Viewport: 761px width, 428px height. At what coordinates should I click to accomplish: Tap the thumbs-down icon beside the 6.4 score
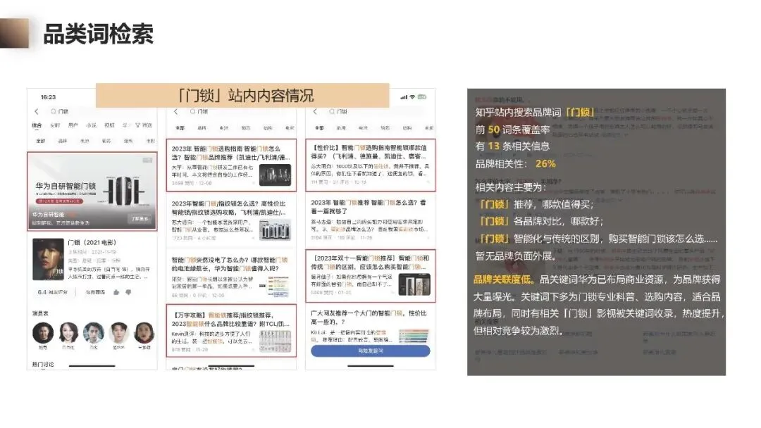click(128, 292)
